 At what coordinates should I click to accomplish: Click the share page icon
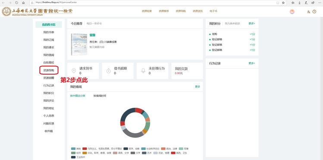pyautogui.click(x=313, y=3)
